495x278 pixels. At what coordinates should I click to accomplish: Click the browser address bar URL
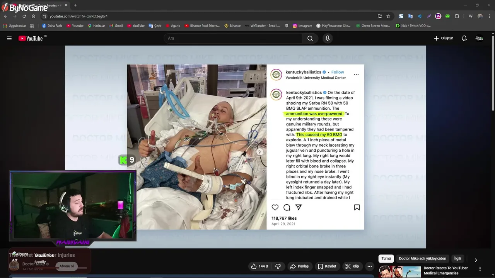click(x=79, y=16)
